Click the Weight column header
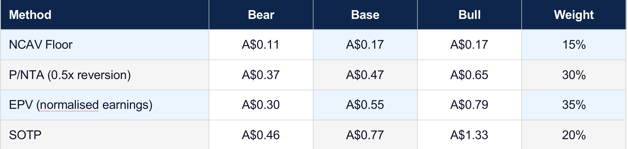The image size is (628, 149). 574,15
